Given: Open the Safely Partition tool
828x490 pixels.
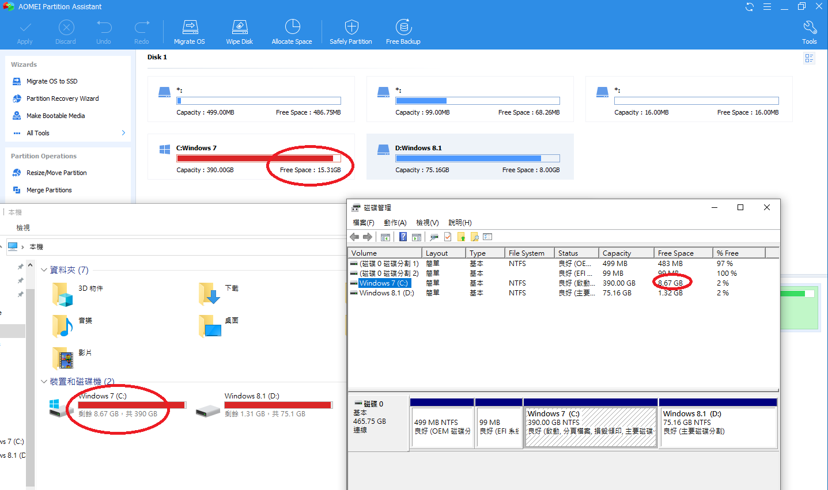Looking at the screenshot, I should [x=351, y=33].
